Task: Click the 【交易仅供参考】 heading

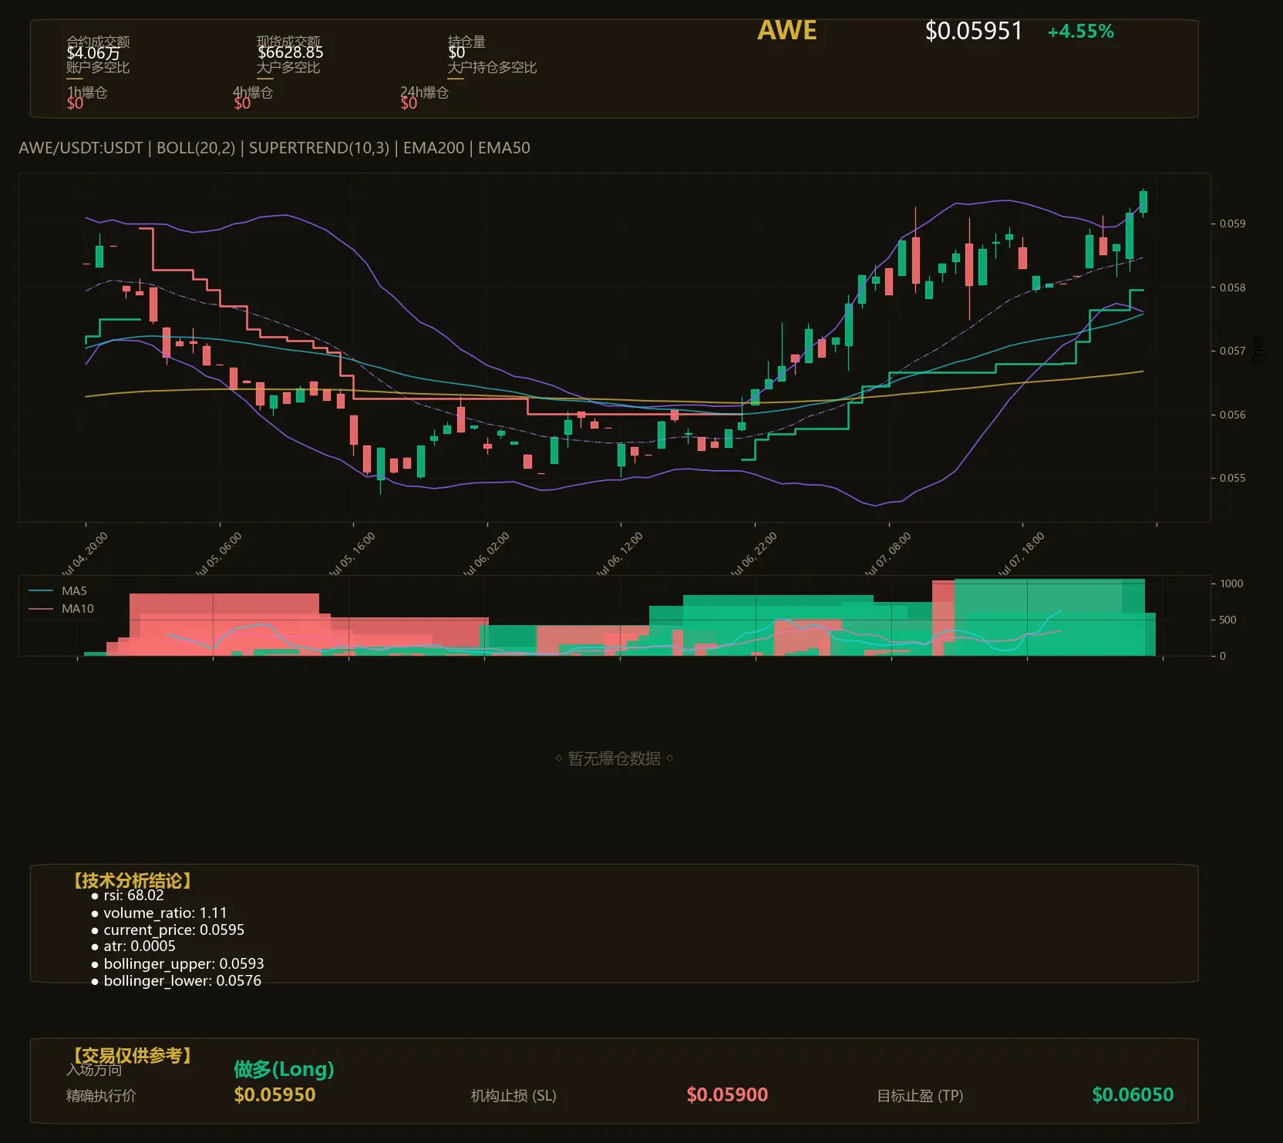Action: (133, 1055)
